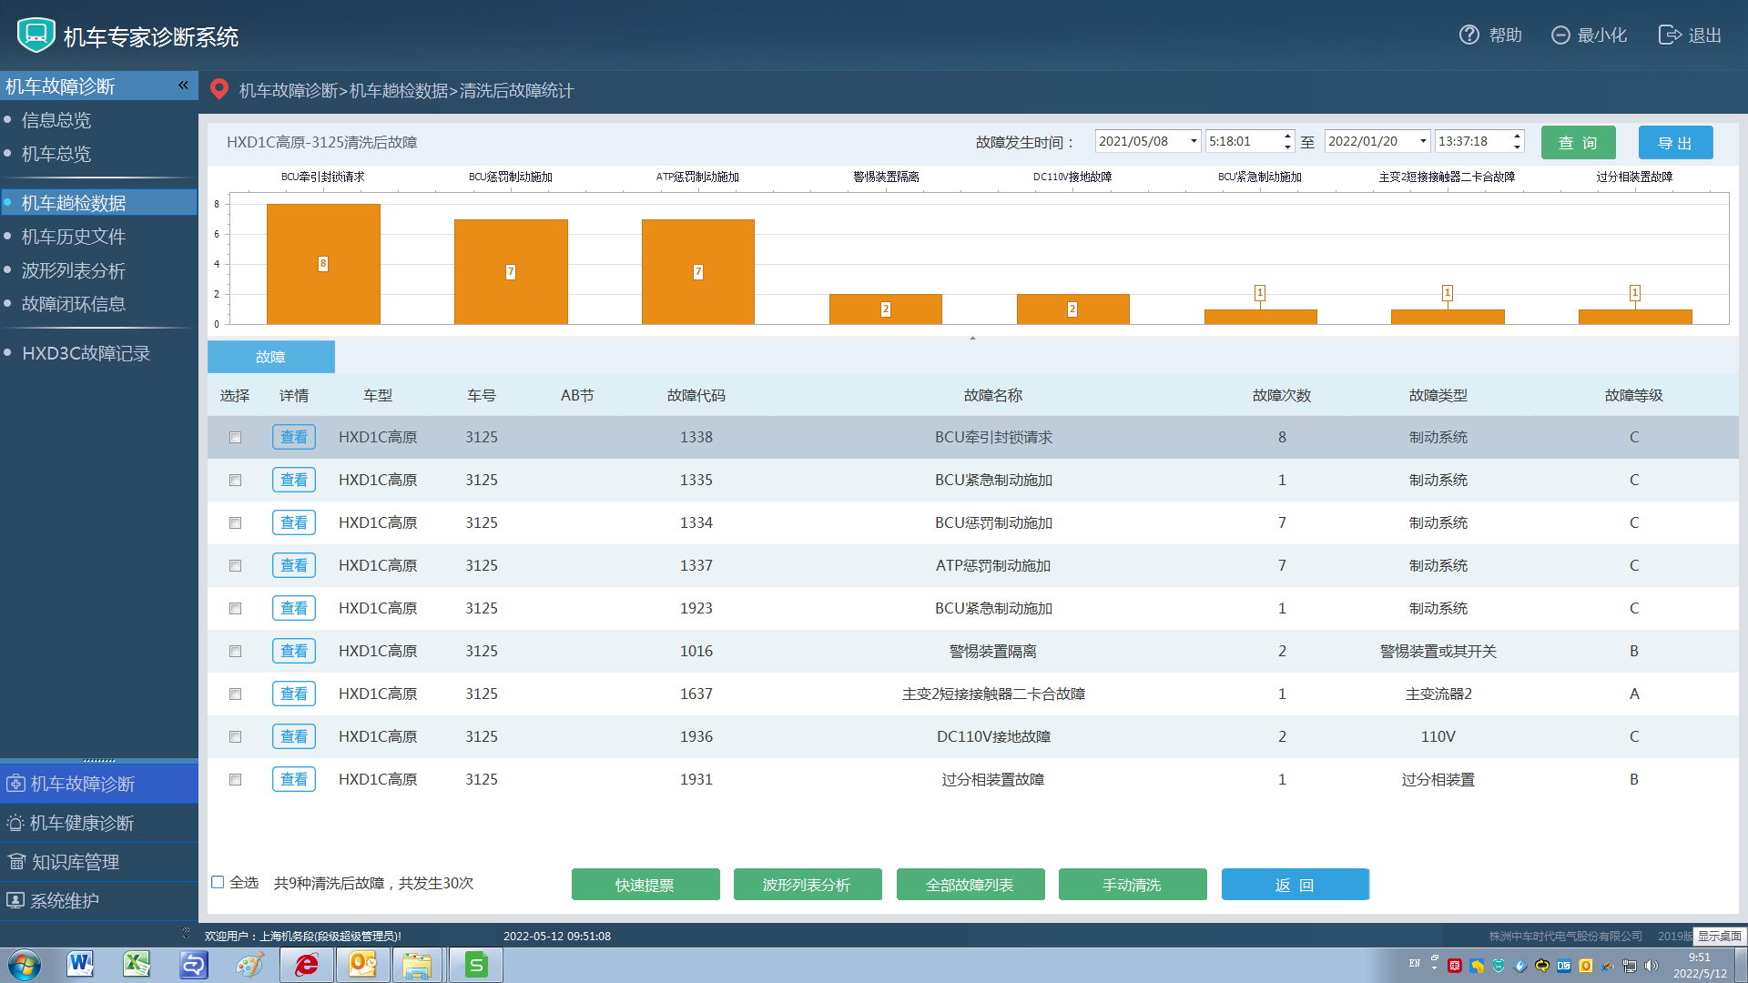Open Outlook from the taskbar

point(362,965)
